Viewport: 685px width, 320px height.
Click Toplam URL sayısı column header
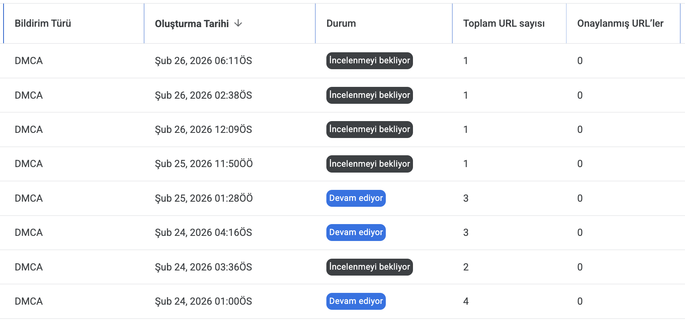tap(504, 24)
